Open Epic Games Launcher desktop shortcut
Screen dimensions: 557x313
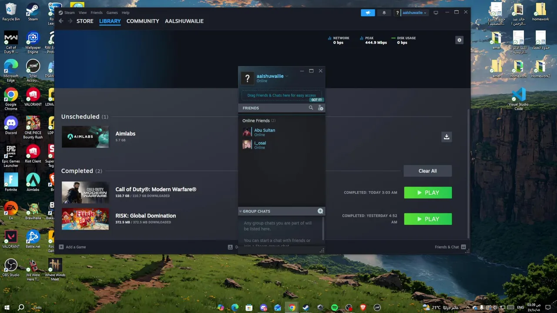(11, 156)
